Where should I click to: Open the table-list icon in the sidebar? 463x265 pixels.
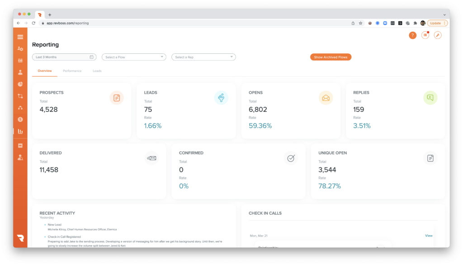coord(20,60)
